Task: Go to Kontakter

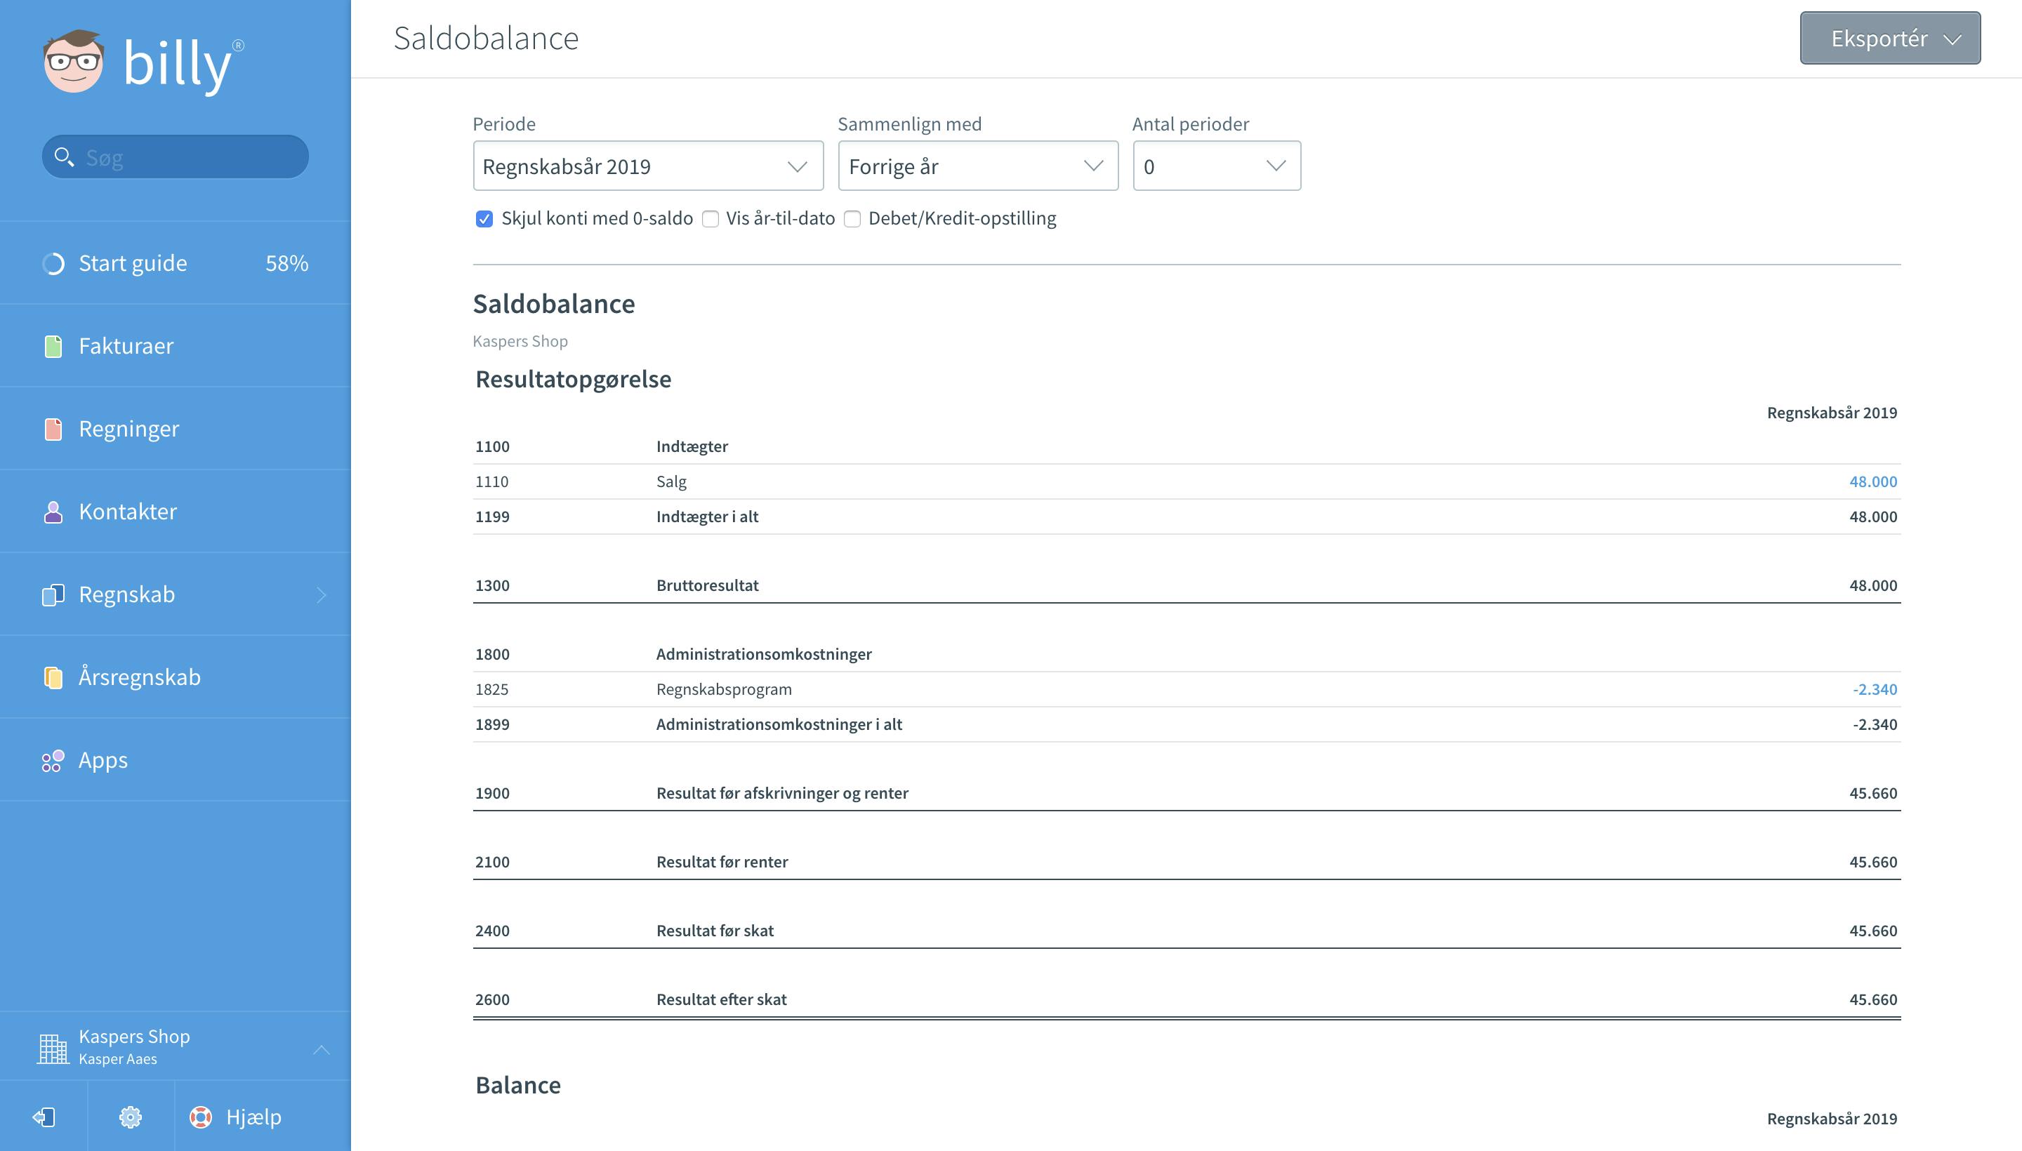Action: [176, 512]
